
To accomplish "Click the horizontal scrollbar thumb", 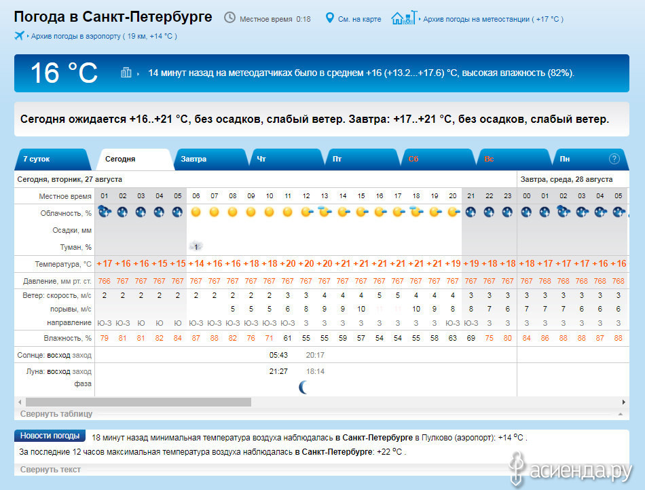I will pos(139,402).
